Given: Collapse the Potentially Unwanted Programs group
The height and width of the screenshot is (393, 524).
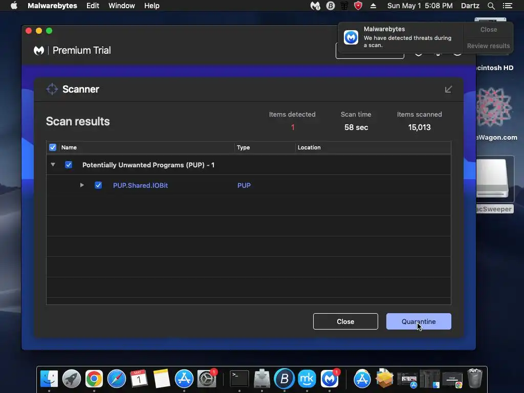Looking at the screenshot, I should coord(53,164).
